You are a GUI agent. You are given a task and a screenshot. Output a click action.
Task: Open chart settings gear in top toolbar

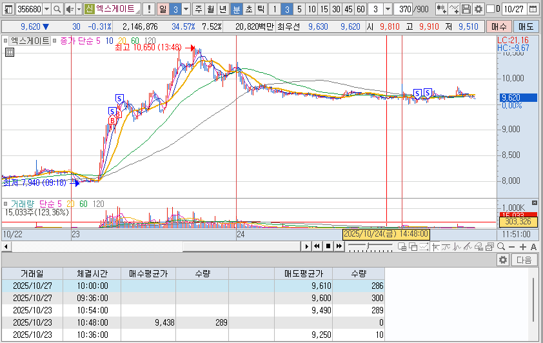(x=479, y=9)
